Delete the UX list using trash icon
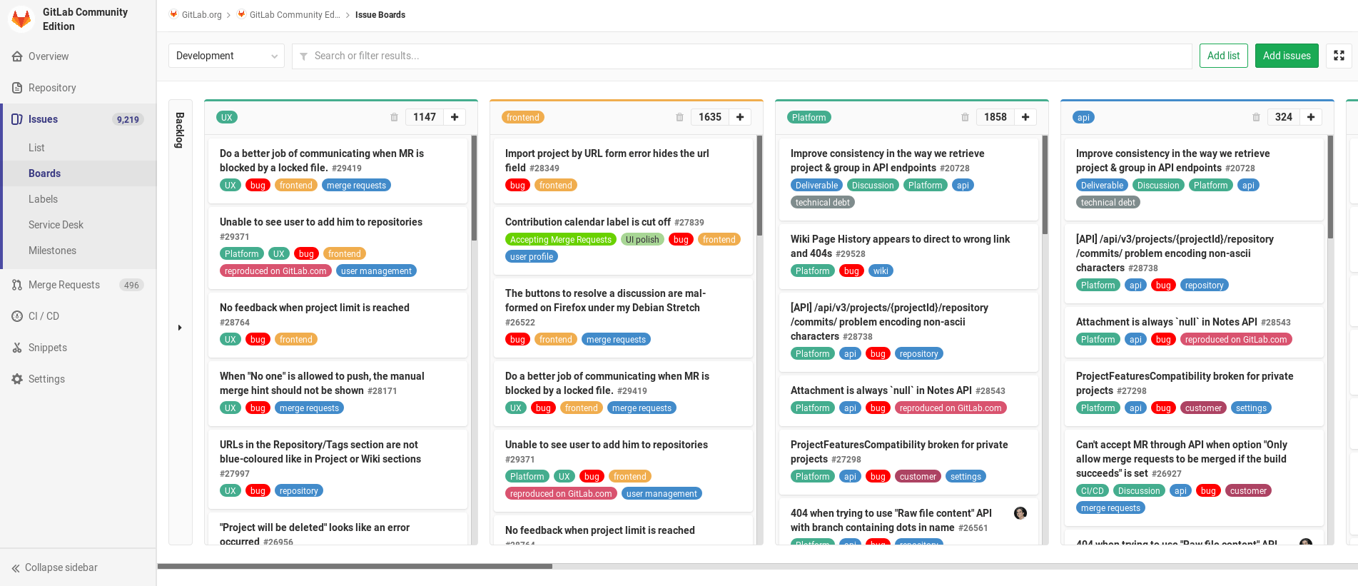This screenshot has height=586, width=1358. (394, 117)
